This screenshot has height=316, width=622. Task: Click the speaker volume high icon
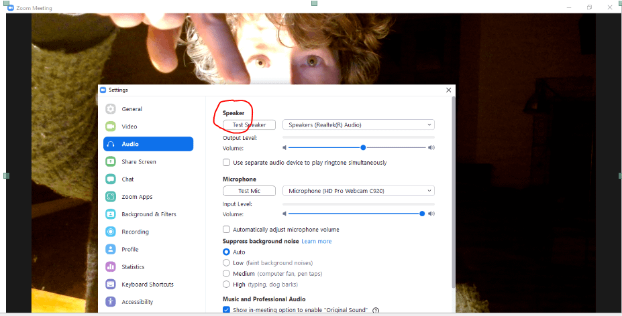(x=431, y=148)
